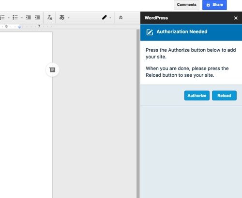This screenshot has width=242, height=198.
Task: Click the increase indent icon
Action: point(37,17)
